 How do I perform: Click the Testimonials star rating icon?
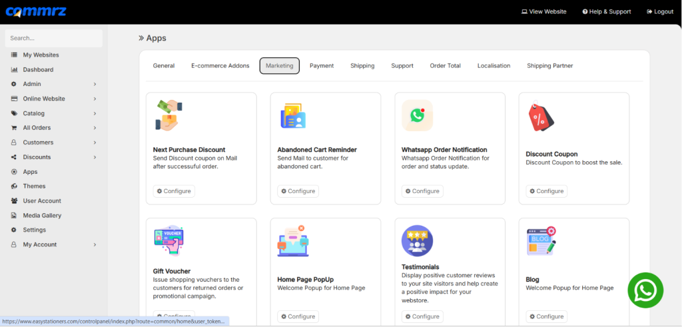[x=417, y=241]
